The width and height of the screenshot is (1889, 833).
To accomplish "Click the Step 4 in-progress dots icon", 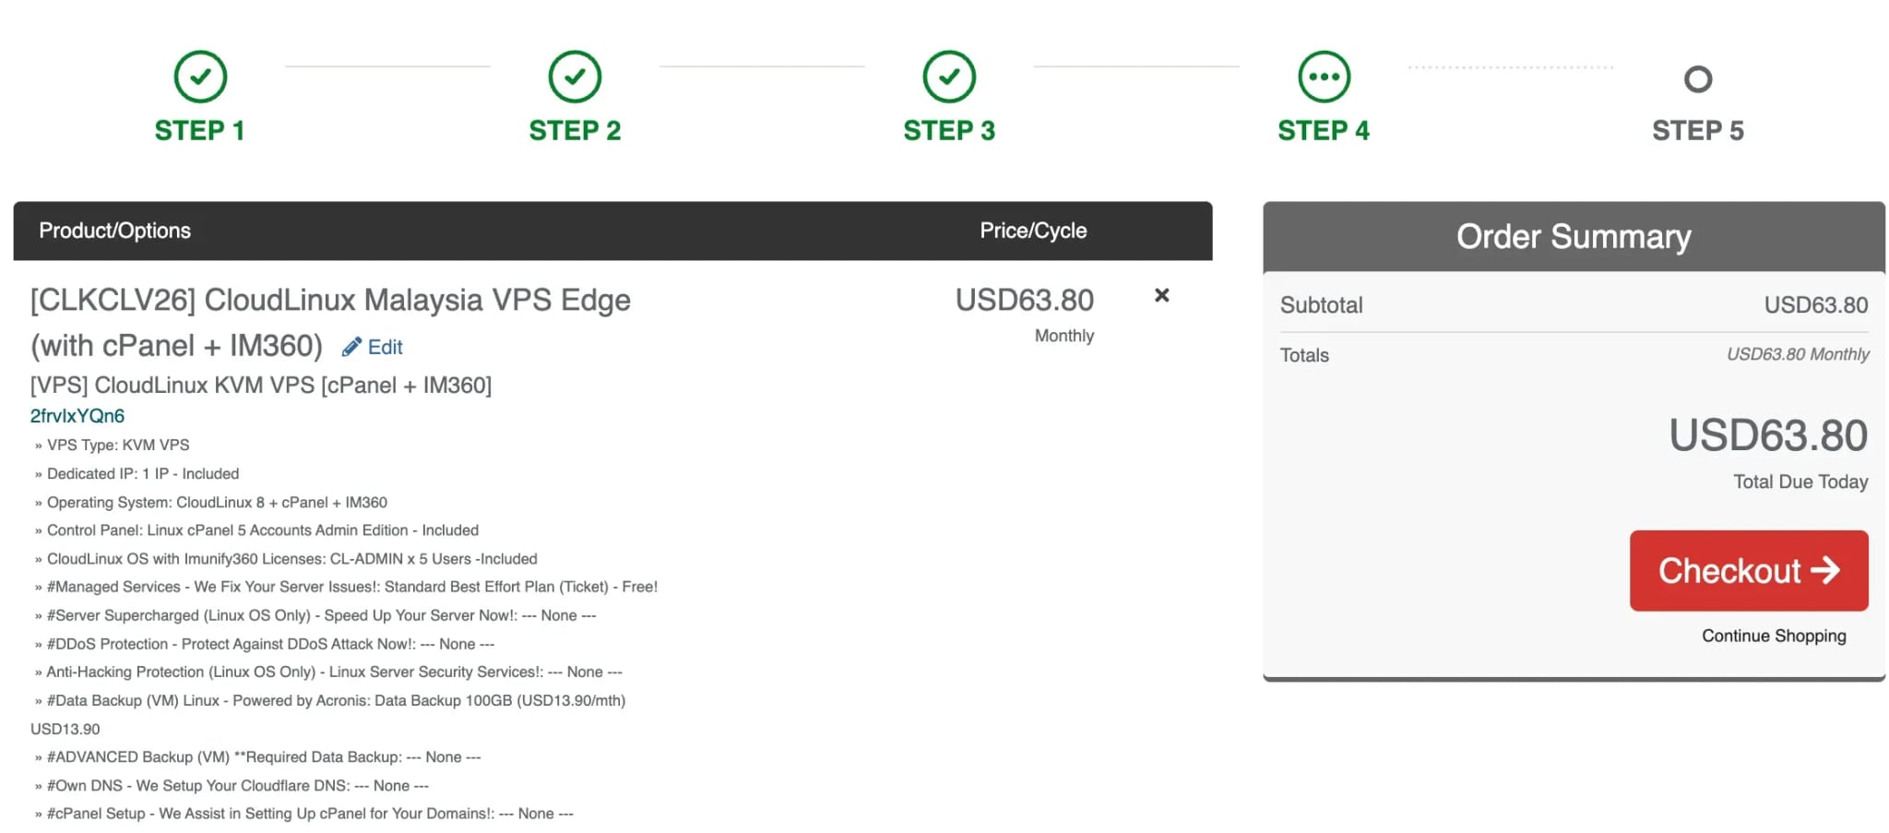I will pos(1324,77).
